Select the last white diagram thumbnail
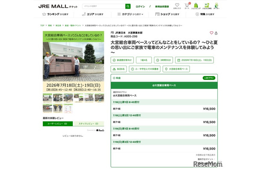261x171 pixels. 68,108
